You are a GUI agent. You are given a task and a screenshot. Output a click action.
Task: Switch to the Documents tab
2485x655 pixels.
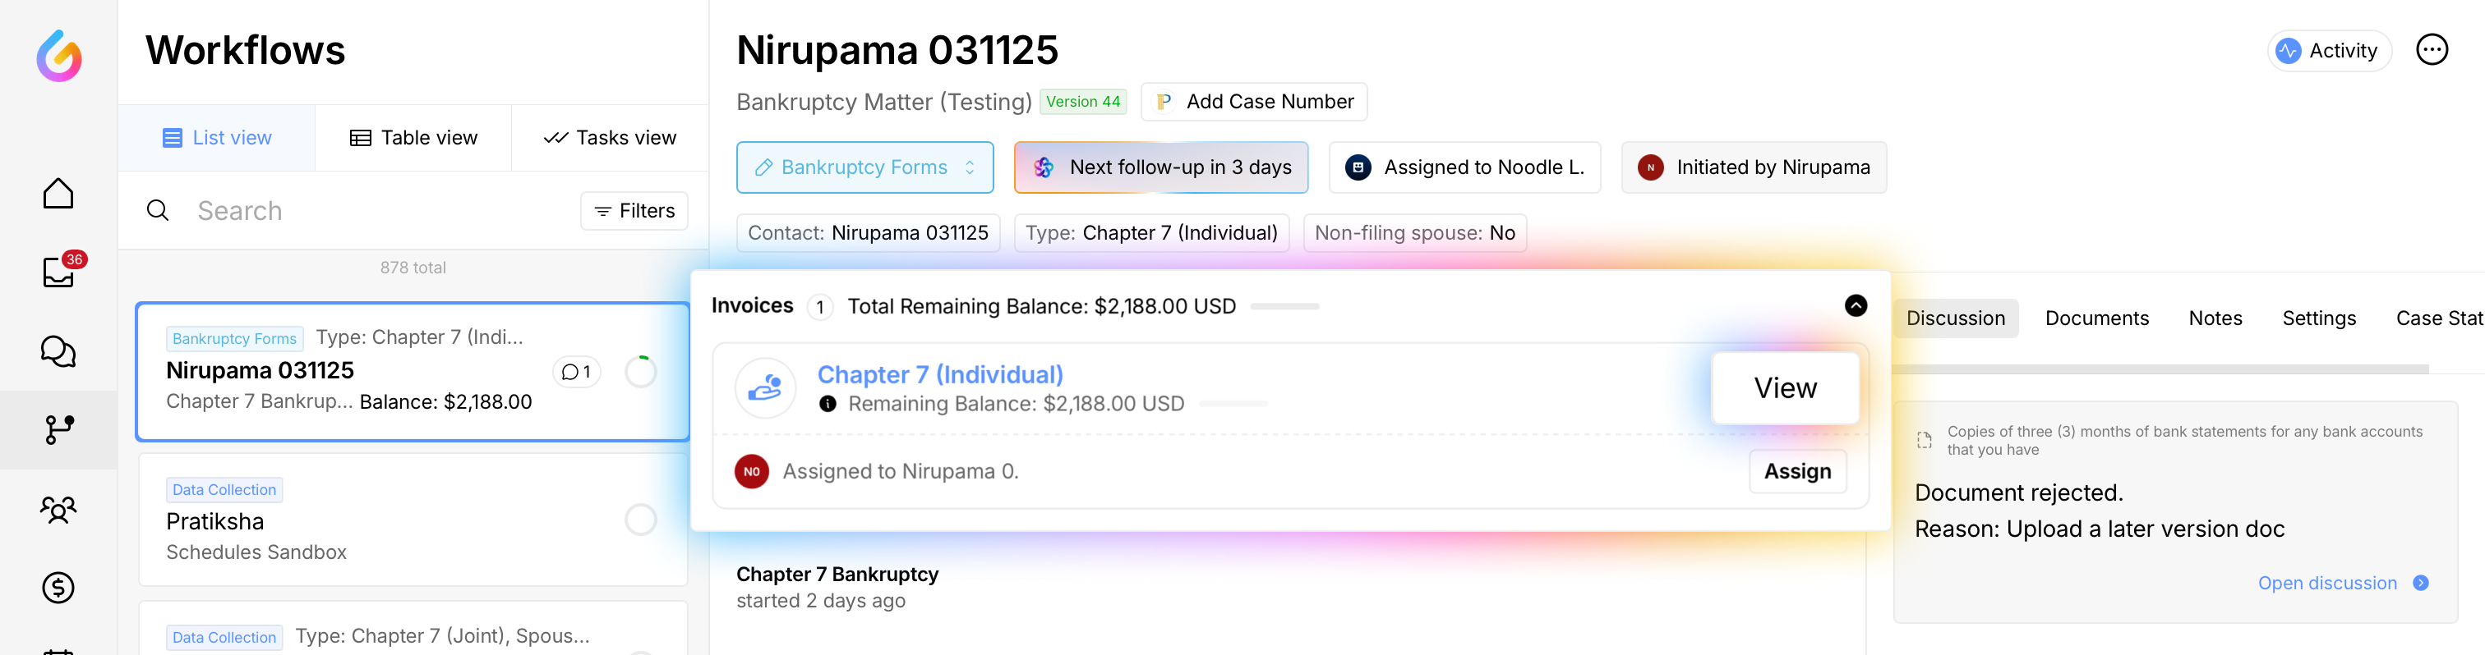2096,318
